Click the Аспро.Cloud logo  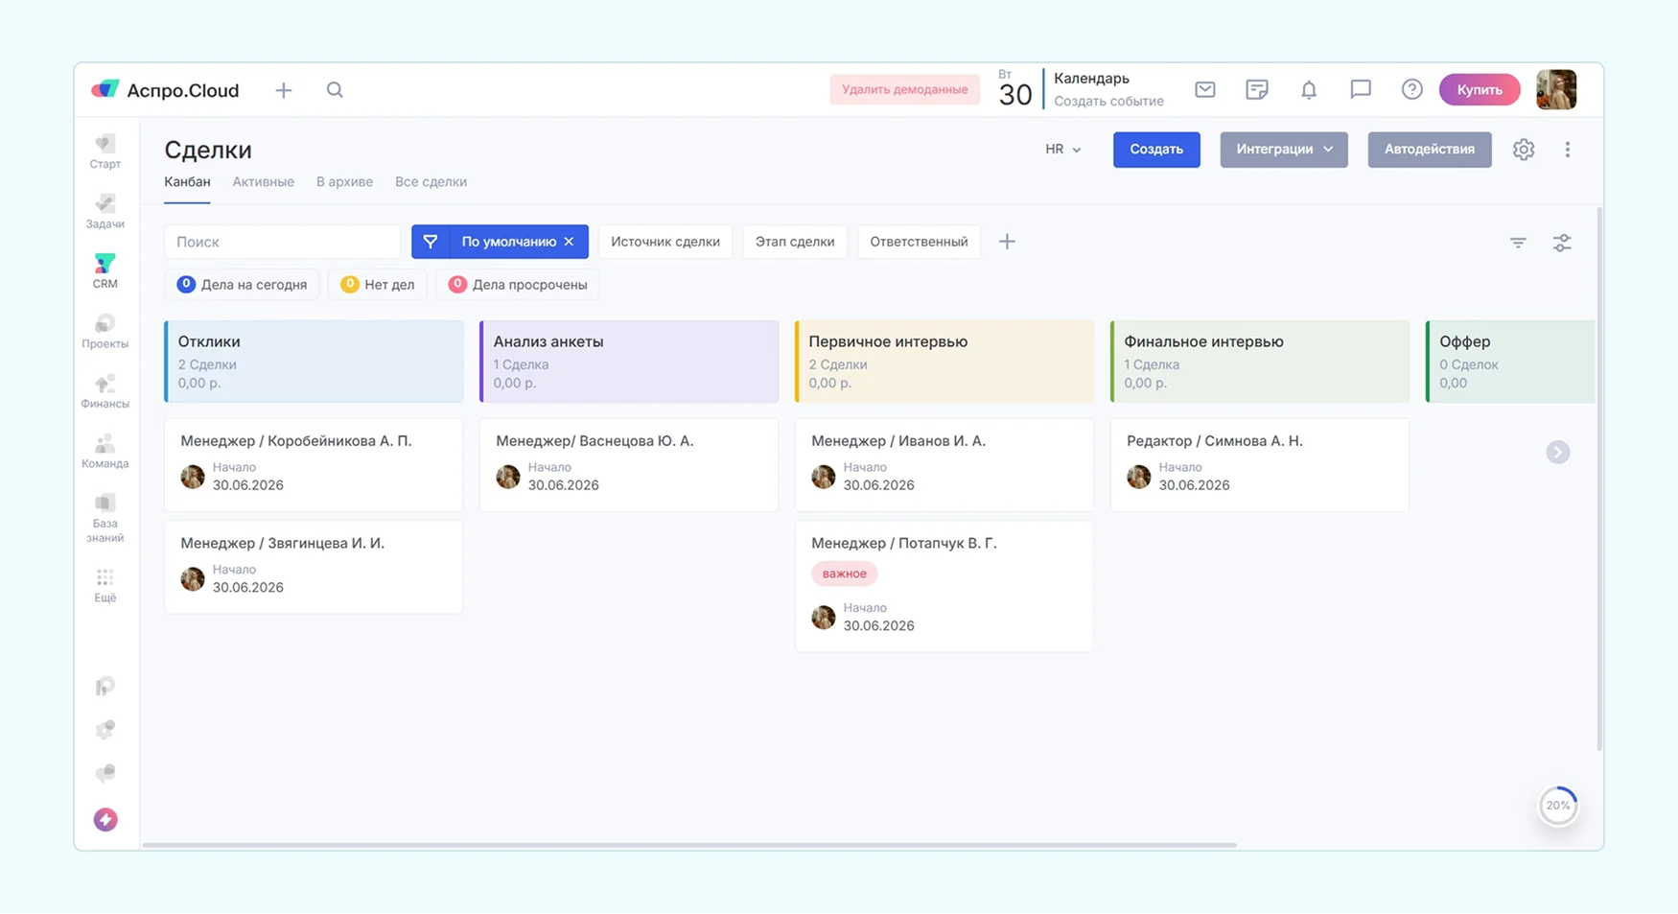[x=164, y=90]
